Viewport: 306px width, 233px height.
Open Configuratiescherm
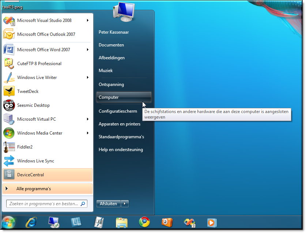[x=118, y=111]
